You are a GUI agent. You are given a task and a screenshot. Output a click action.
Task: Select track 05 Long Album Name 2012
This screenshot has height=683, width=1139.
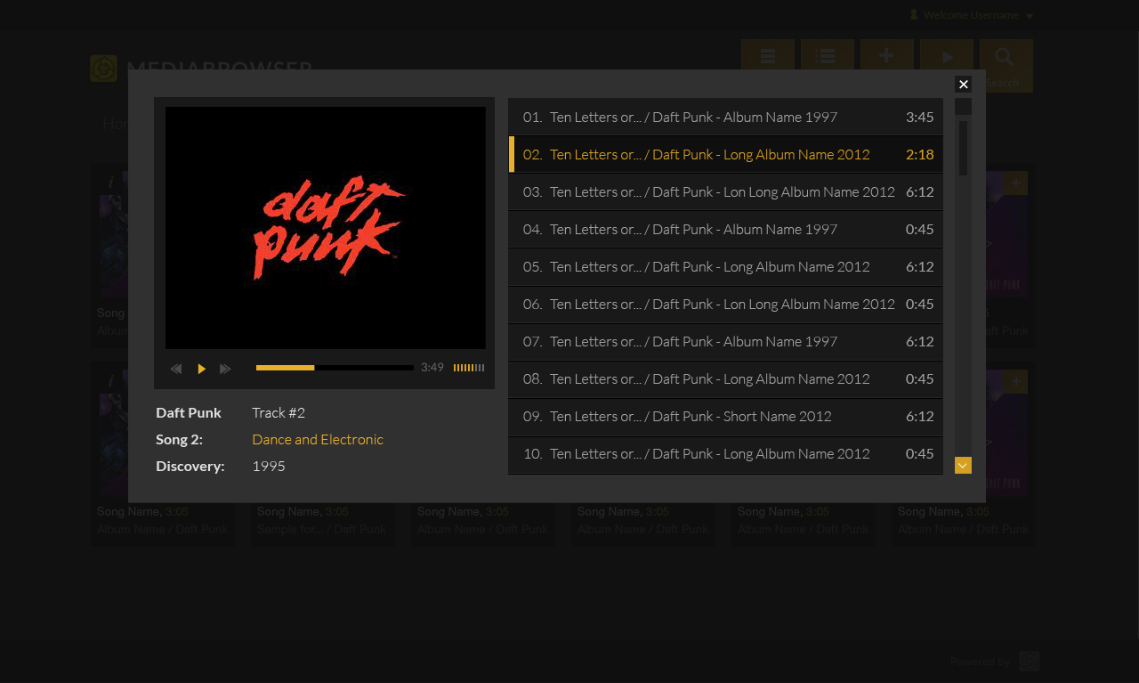(725, 266)
